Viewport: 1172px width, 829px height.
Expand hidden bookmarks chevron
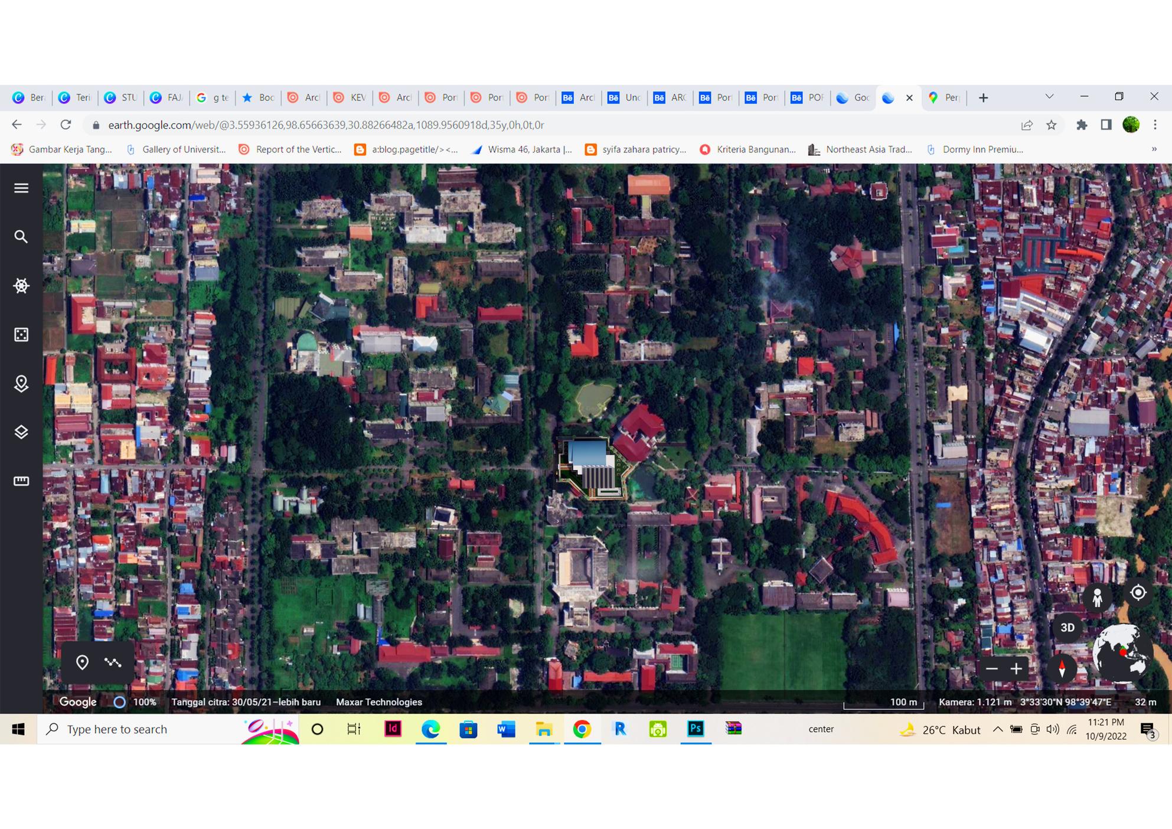click(1154, 149)
